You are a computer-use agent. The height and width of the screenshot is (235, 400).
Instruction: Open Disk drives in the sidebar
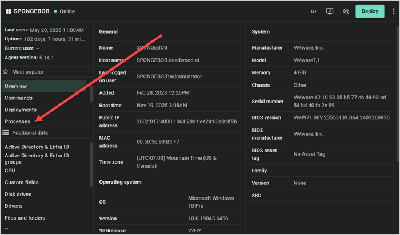coord(18,194)
